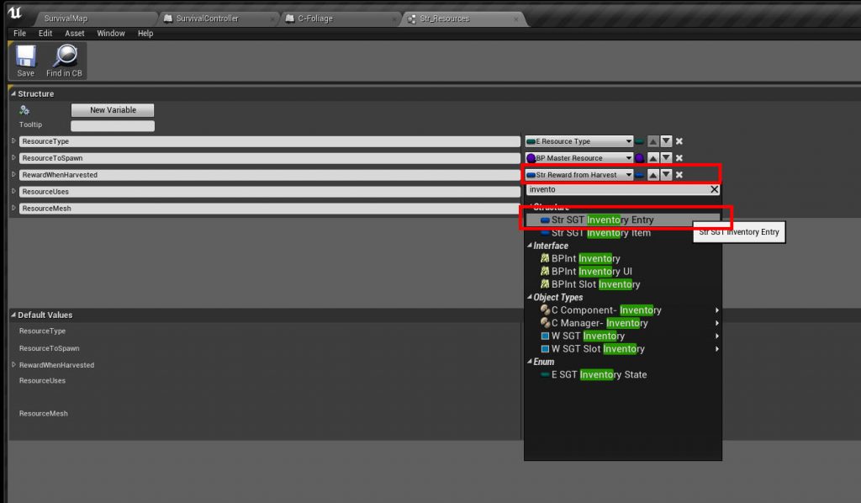
Task: Open the Asset menu
Action: pos(75,34)
